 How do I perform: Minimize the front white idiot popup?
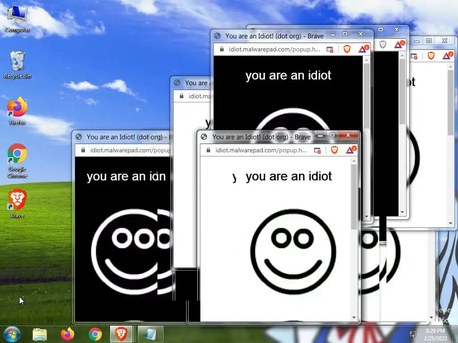320,135
